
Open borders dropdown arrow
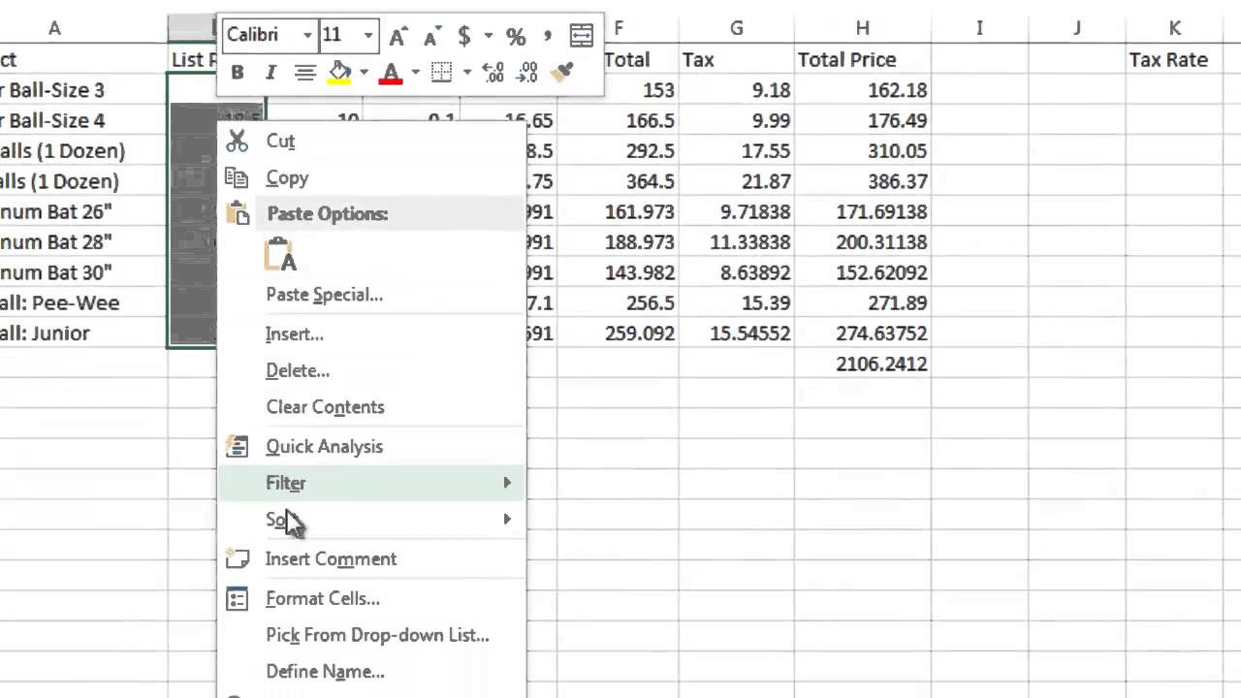tap(466, 73)
